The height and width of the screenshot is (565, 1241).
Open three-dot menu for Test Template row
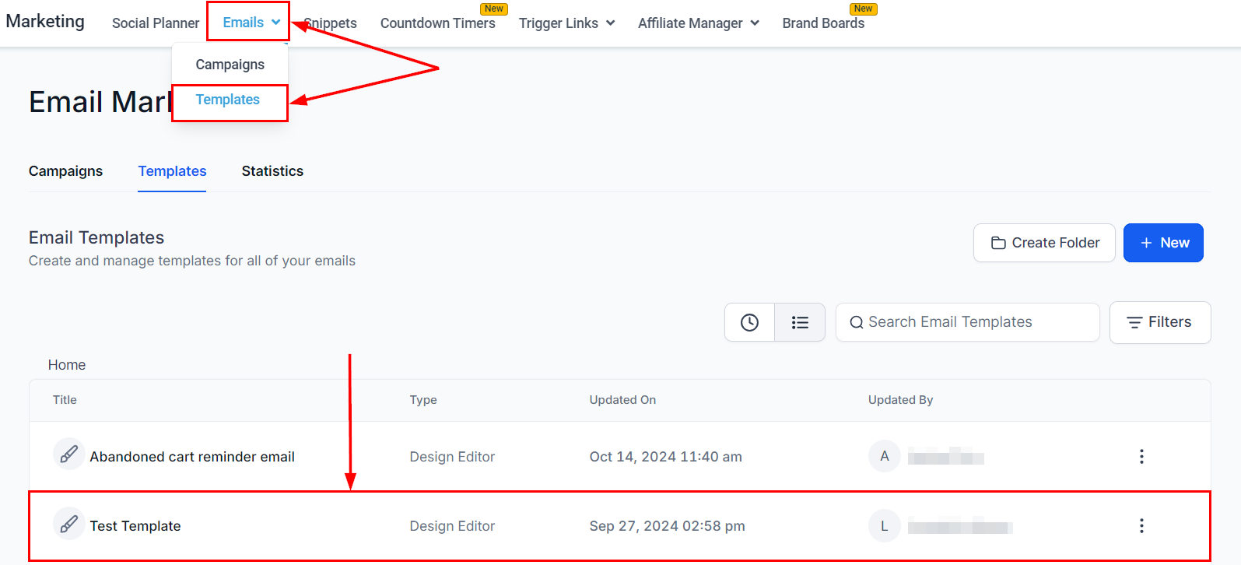tap(1141, 526)
